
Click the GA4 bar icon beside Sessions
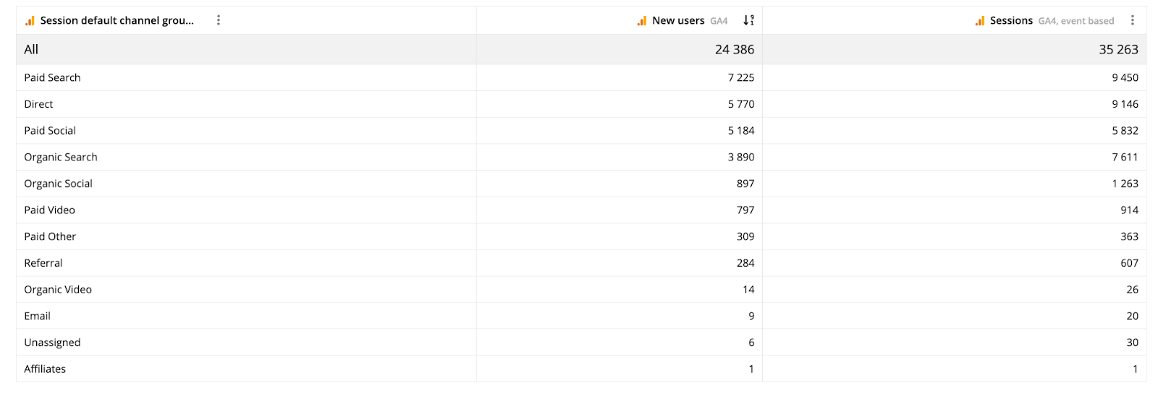980,21
